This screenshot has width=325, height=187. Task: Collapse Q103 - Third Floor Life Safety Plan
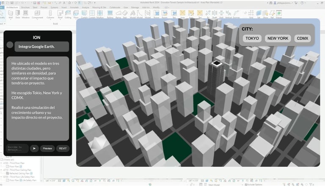[x=1, y=177]
